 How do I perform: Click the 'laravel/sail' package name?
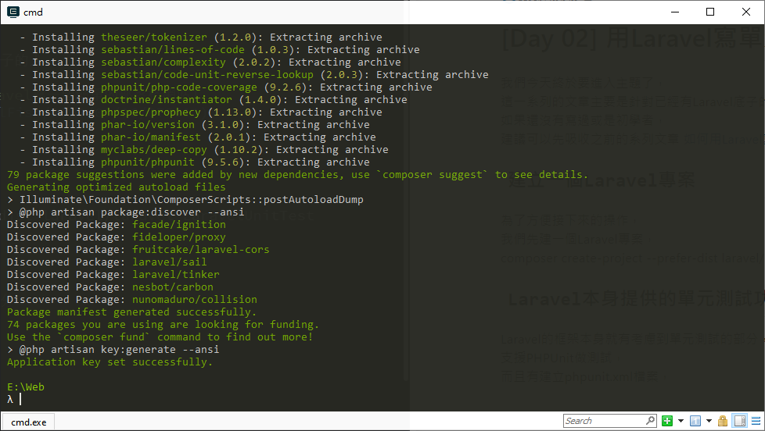point(169,262)
